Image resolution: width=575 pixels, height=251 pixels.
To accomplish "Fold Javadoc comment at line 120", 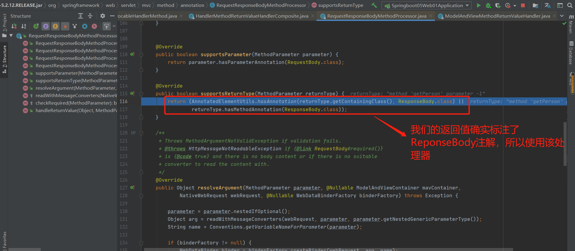I will (141, 133).
